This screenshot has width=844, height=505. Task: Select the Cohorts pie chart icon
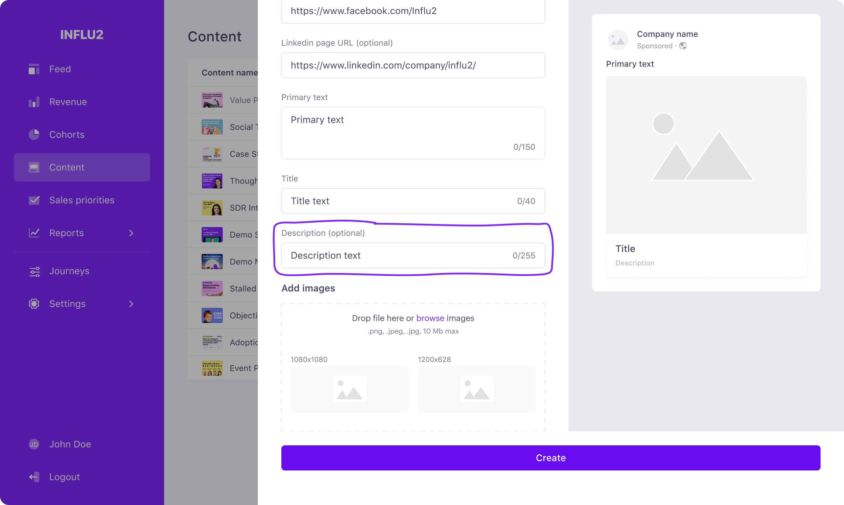tap(34, 134)
